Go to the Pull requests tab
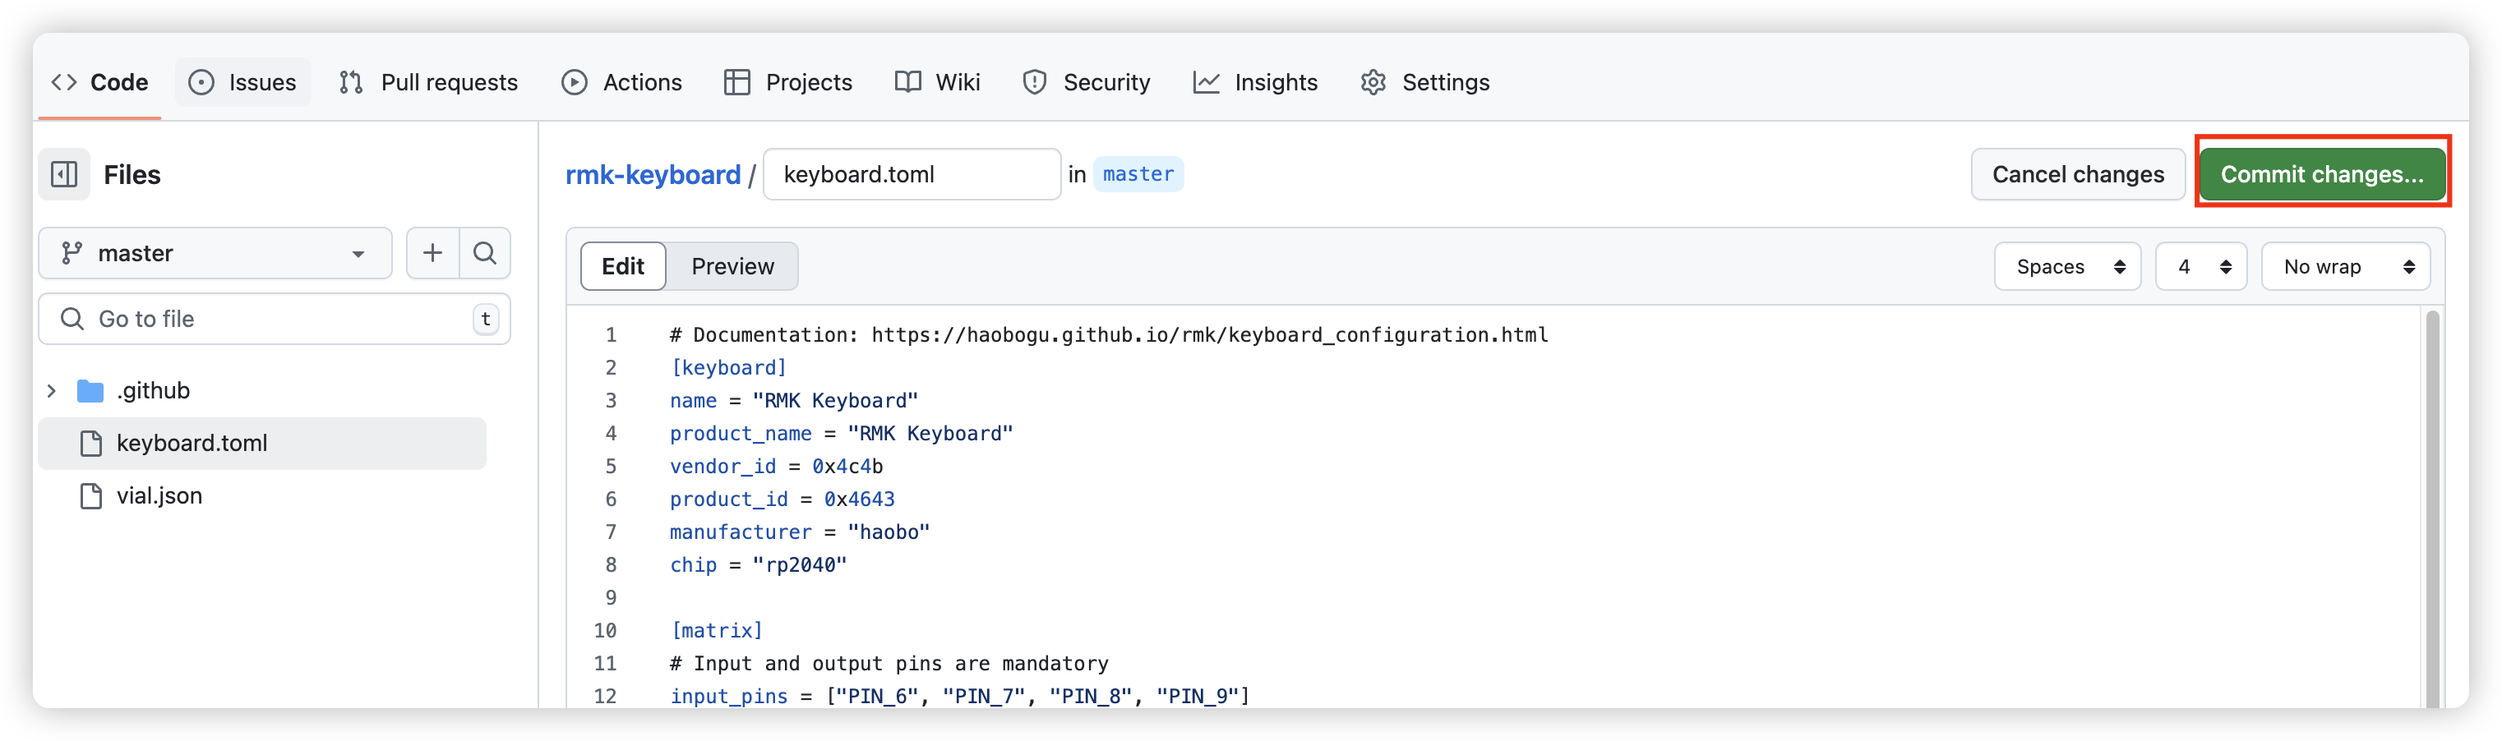 point(428,82)
